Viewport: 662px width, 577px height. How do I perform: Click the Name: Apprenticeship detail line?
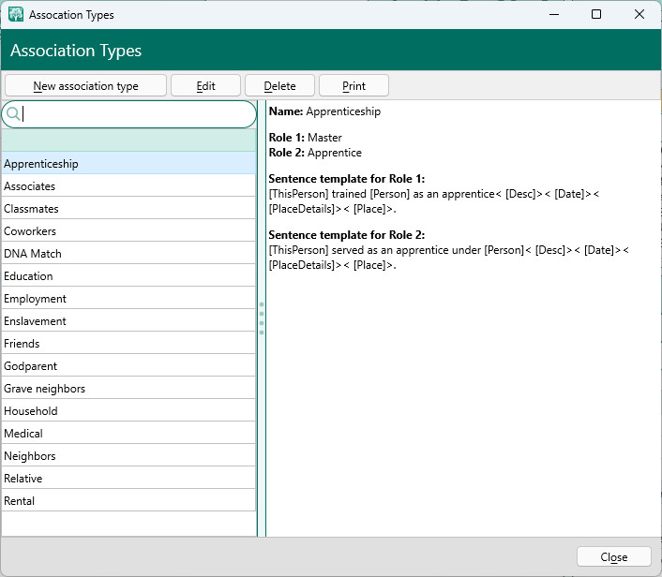coord(324,111)
